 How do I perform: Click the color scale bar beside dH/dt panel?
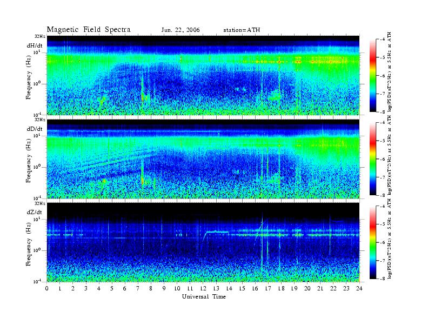pyautogui.click(x=373, y=76)
